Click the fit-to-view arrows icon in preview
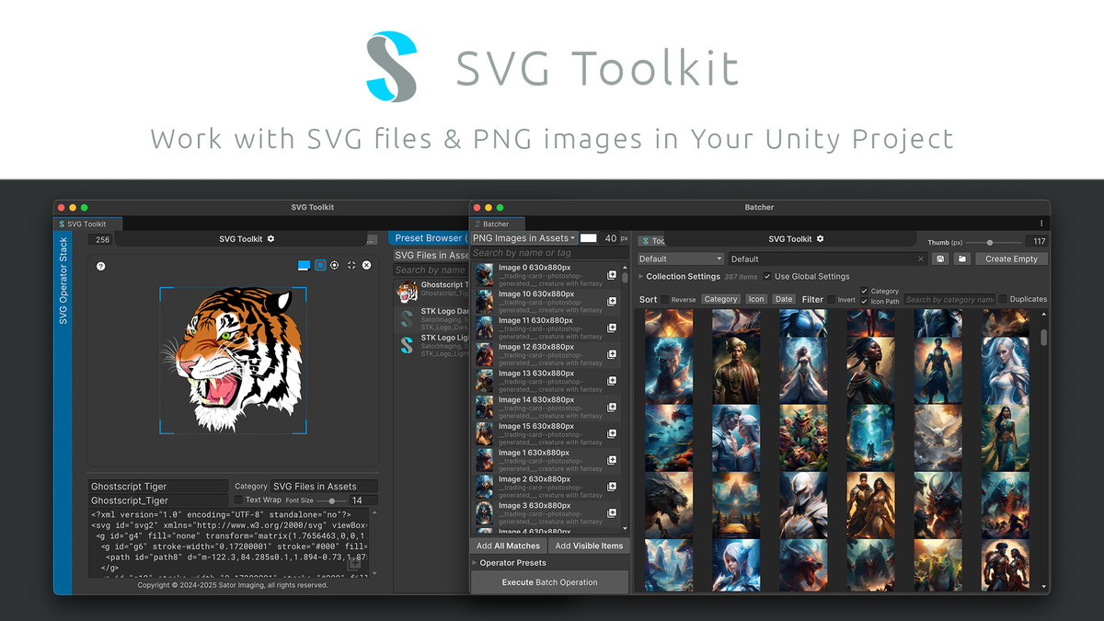Image resolution: width=1104 pixels, height=621 pixels. 351,265
